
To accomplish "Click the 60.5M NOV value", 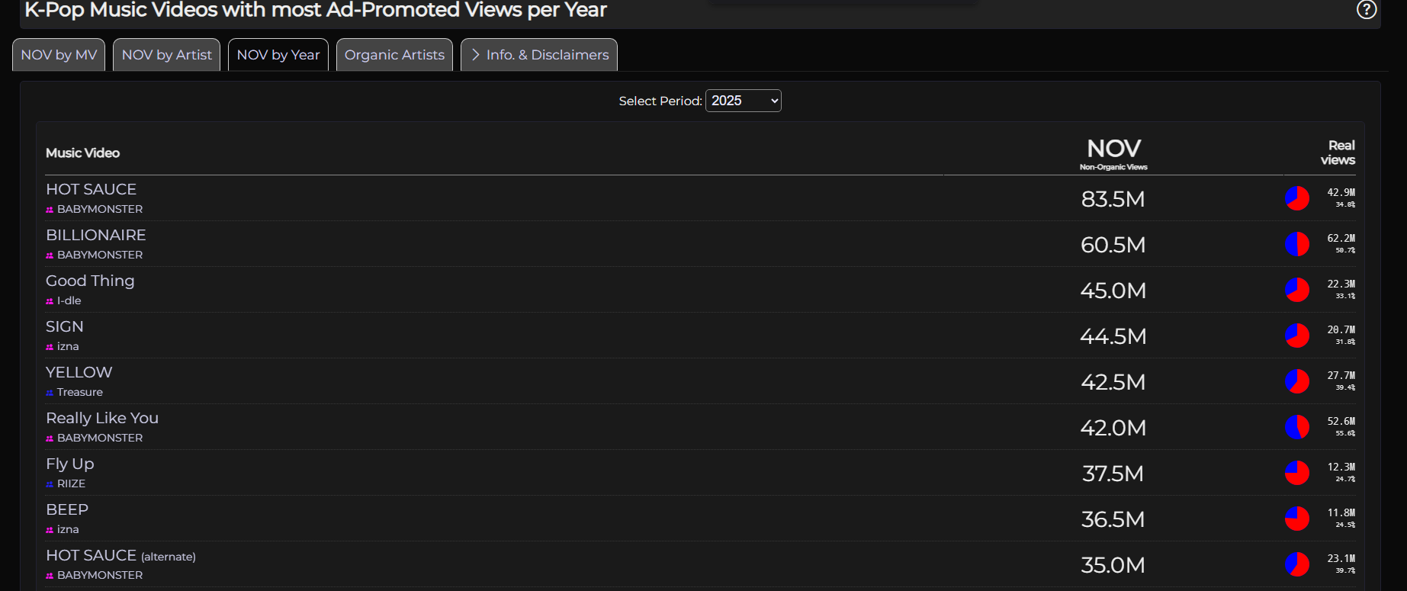I will coord(1113,245).
